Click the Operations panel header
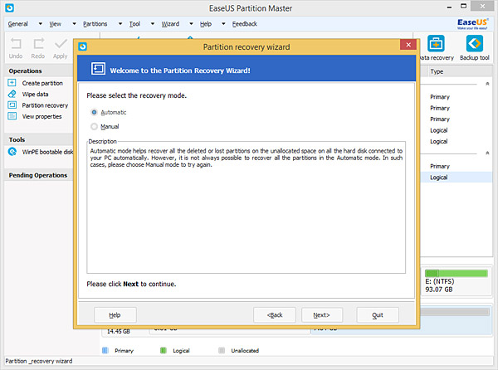498x370 pixels. 39,71
